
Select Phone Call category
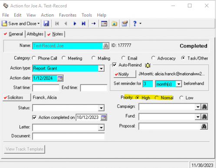click(x=34, y=58)
